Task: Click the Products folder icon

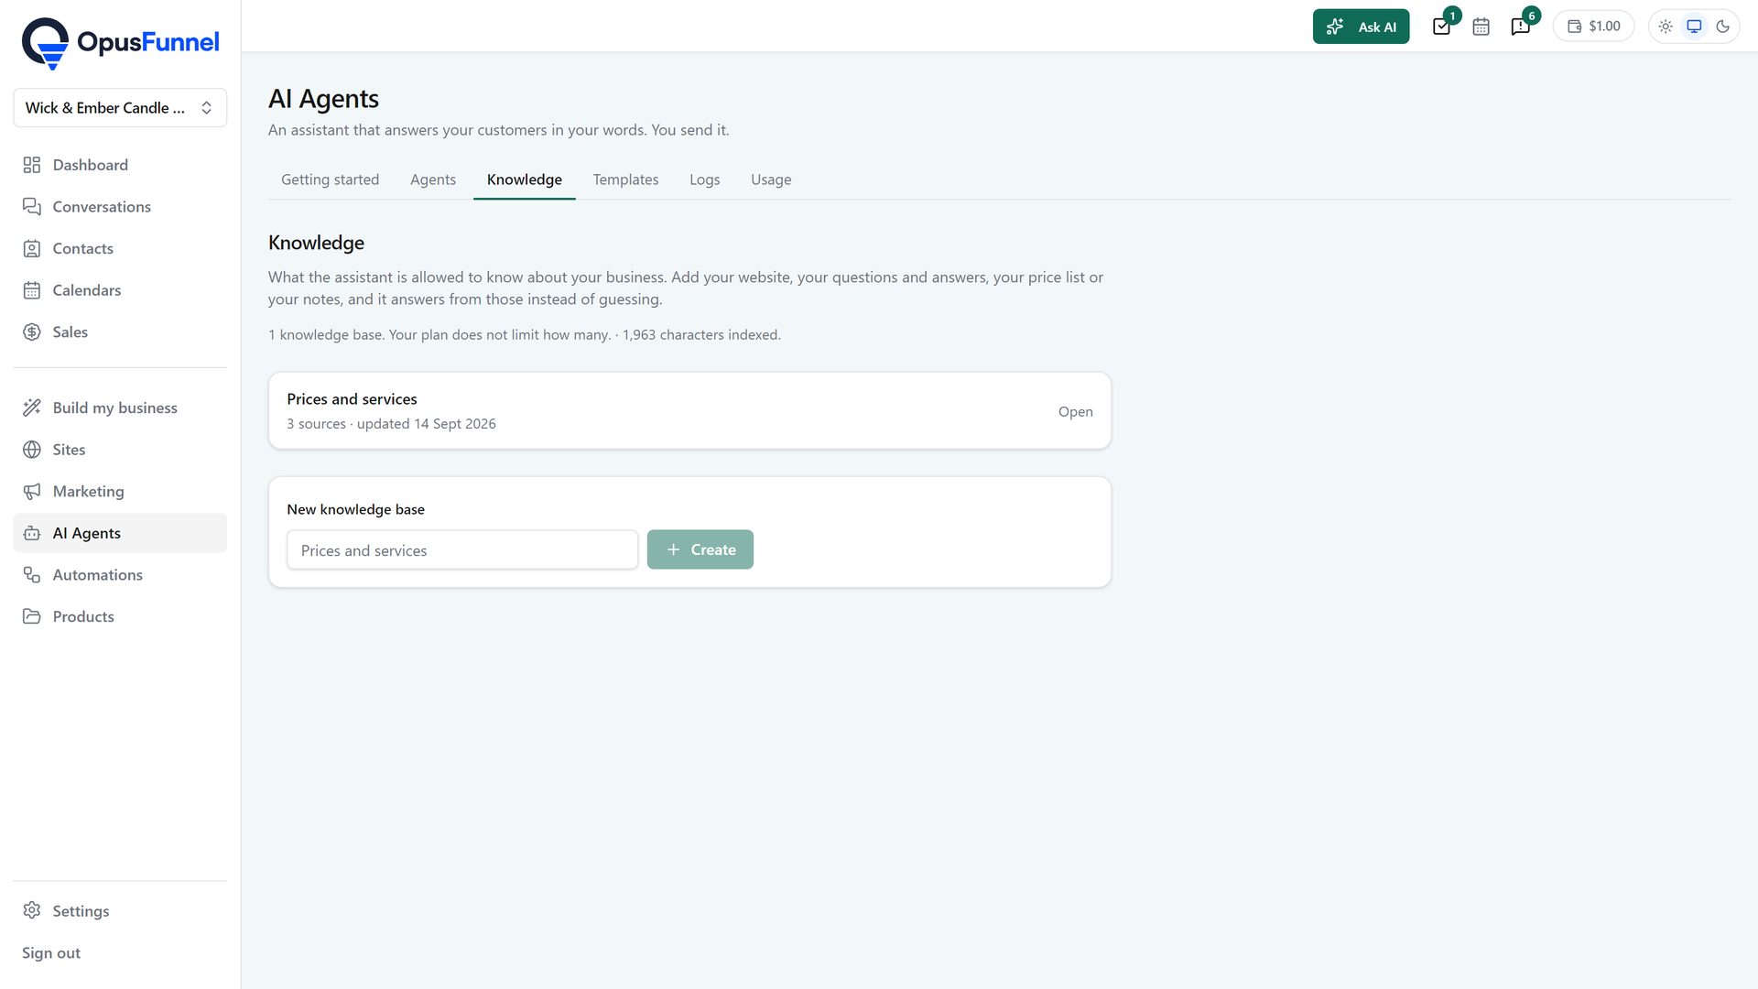Action: coord(32,616)
